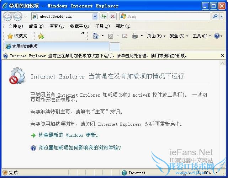Click the Internet Explorer title bar icon
Viewport: 228px width, 178px height.
pos(5,6)
